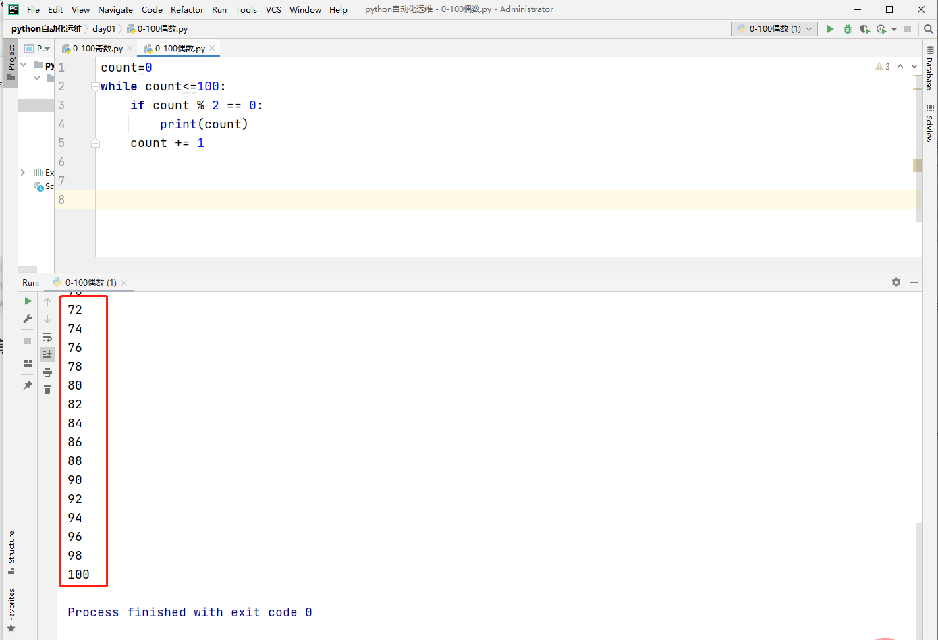Toggle the Project tool window sidebar button
Image resolution: width=938 pixels, height=640 pixels.
coord(11,63)
